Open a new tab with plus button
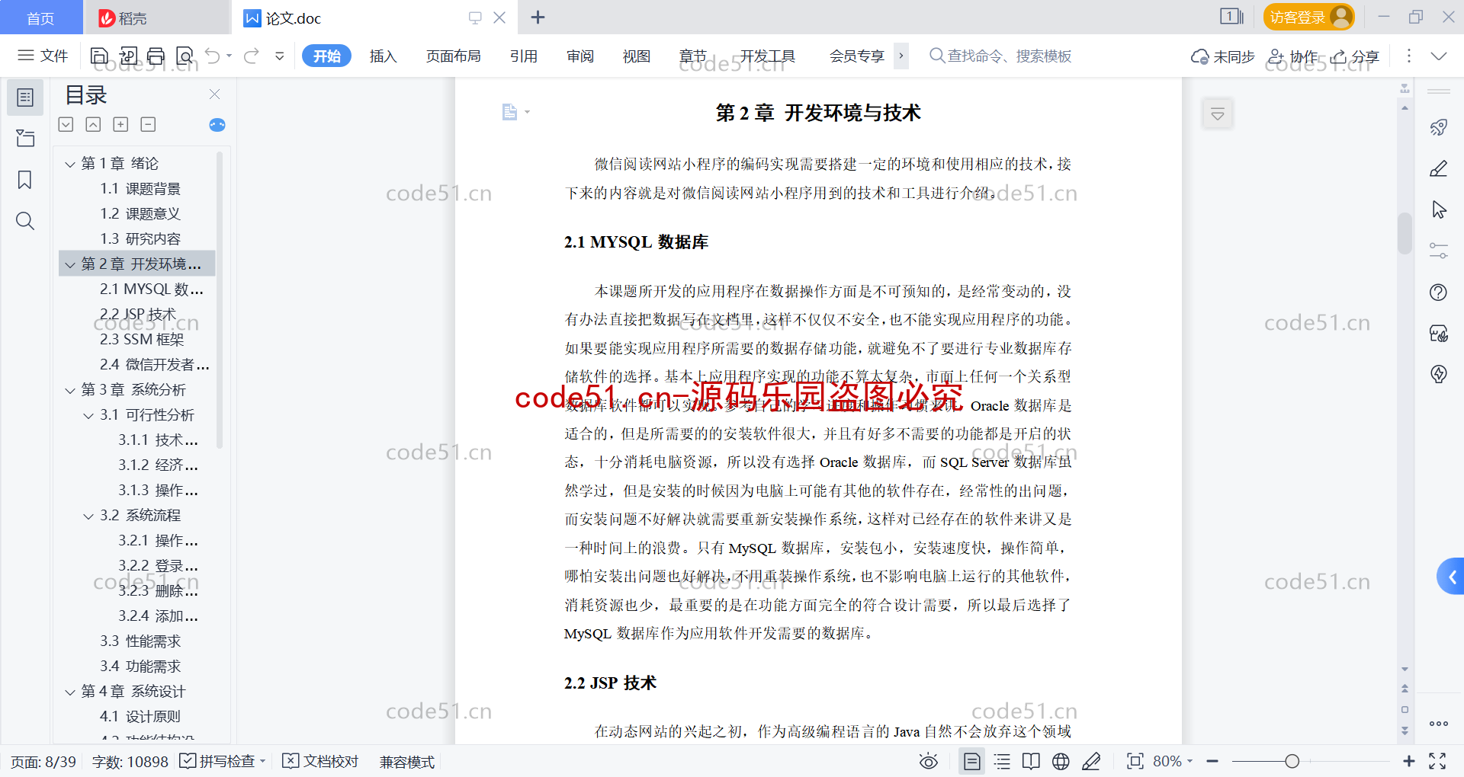1464x777 pixels. (538, 18)
